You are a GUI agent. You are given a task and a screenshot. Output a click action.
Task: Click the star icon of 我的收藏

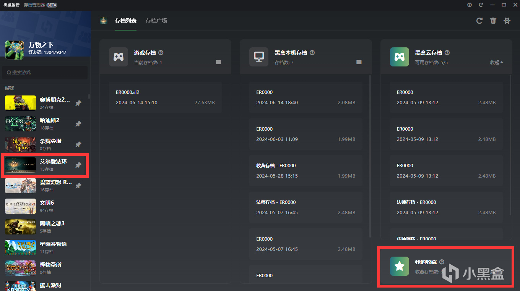tap(400, 266)
